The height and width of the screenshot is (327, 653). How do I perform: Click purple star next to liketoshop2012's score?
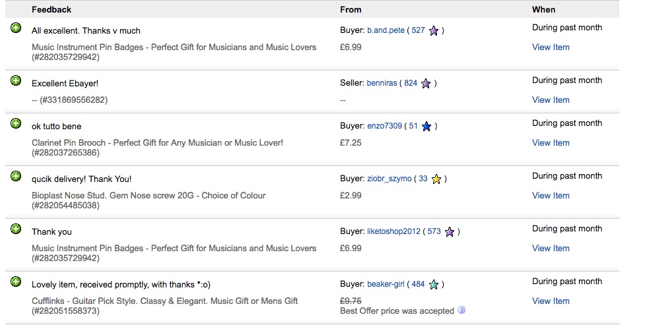(x=450, y=231)
